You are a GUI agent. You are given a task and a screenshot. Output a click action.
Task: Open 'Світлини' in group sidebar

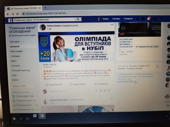pos(15,66)
